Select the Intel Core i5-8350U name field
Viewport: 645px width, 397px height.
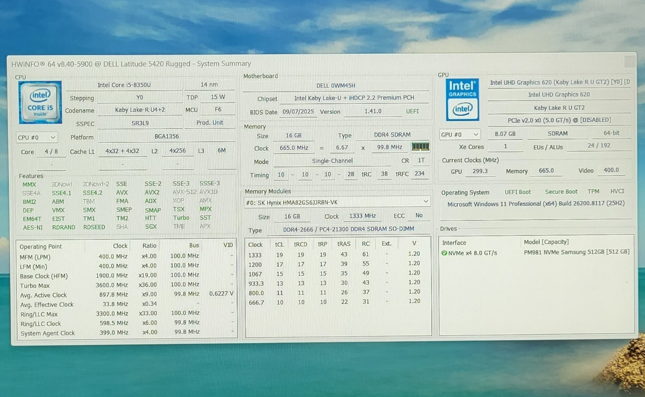click(124, 85)
